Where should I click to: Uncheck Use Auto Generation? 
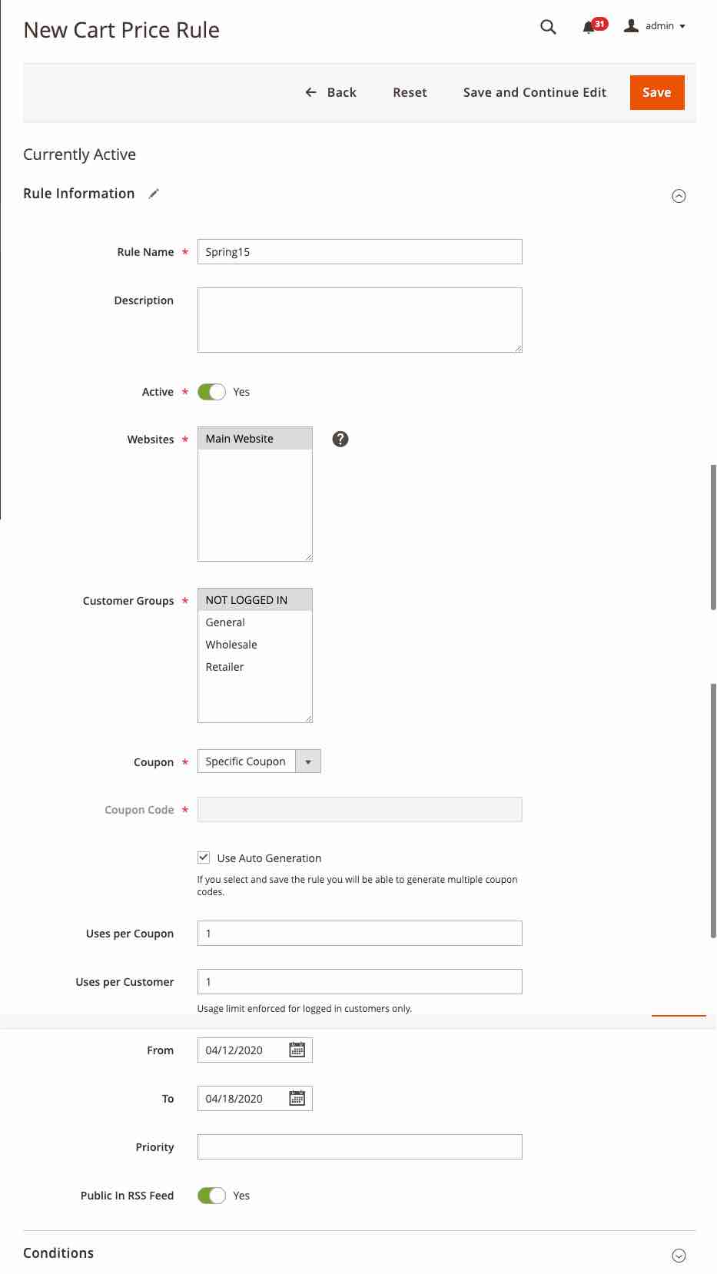coord(203,857)
